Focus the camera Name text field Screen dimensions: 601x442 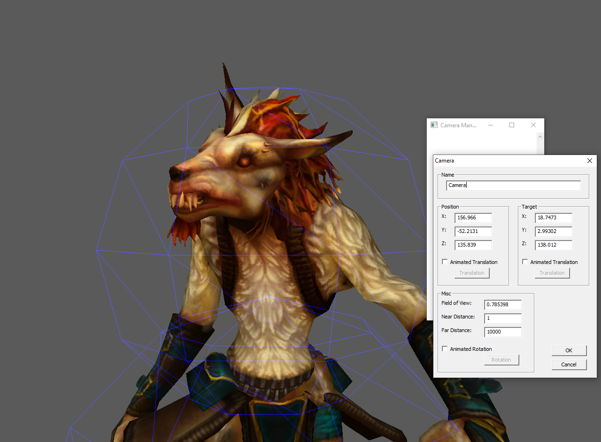[x=513, y=186]
